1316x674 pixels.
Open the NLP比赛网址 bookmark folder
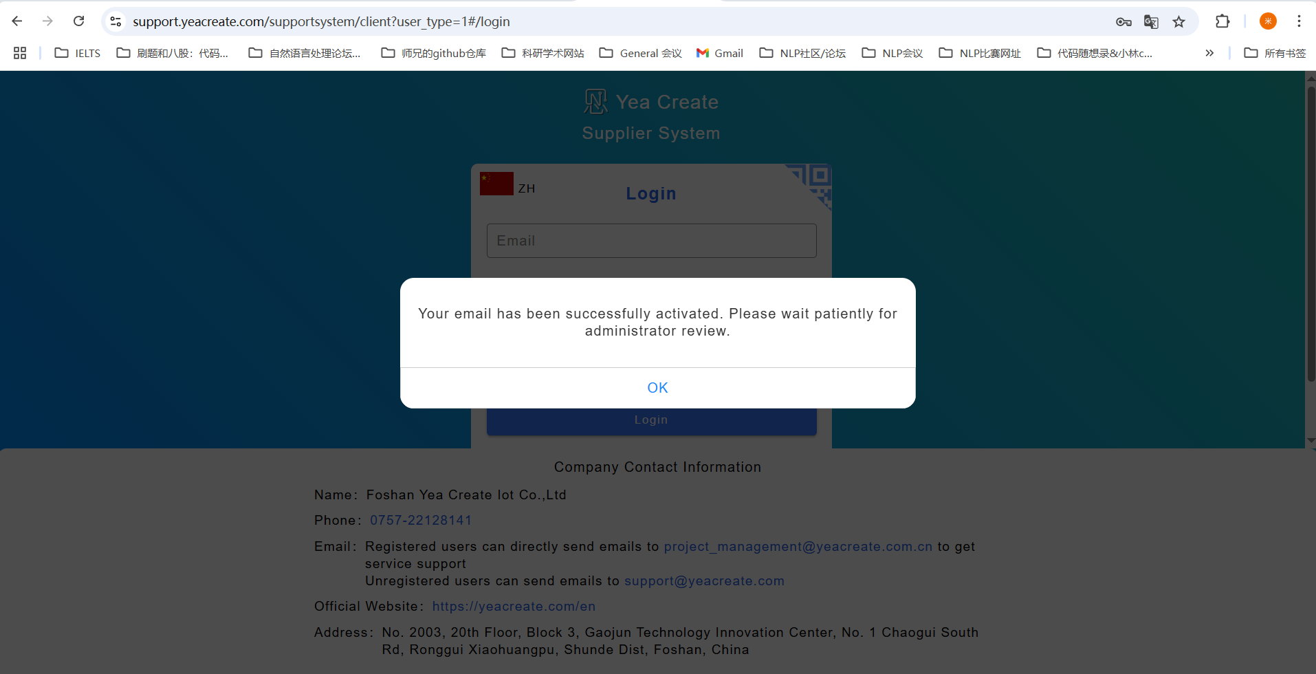[980, 53]
